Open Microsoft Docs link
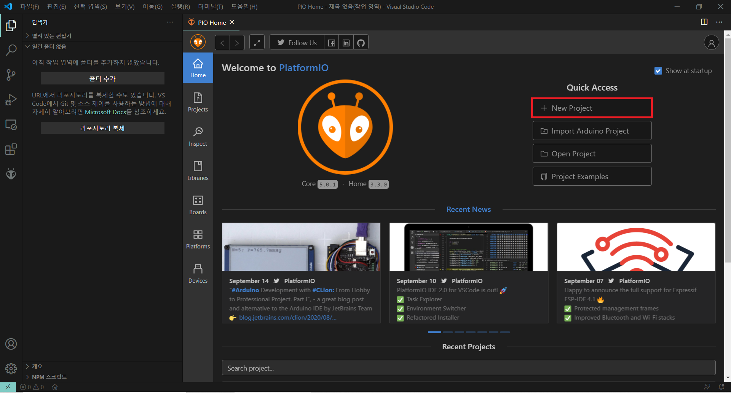Screen dimensions: 731x393 tap(105, 112)
